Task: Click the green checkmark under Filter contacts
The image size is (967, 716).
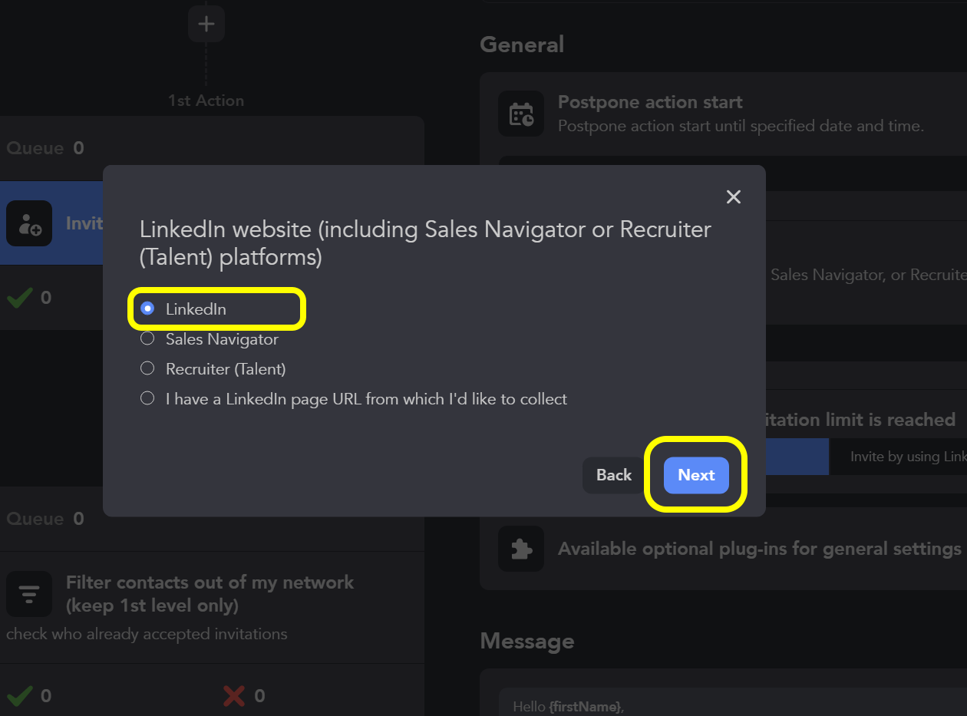Action: (x=19, y=696)
